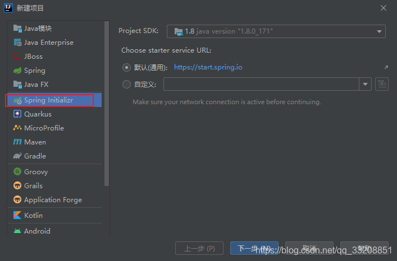Click the Java FX folder icon
Image resolution: width=397 pixels, height=261 pixels.
click(17, 85)
